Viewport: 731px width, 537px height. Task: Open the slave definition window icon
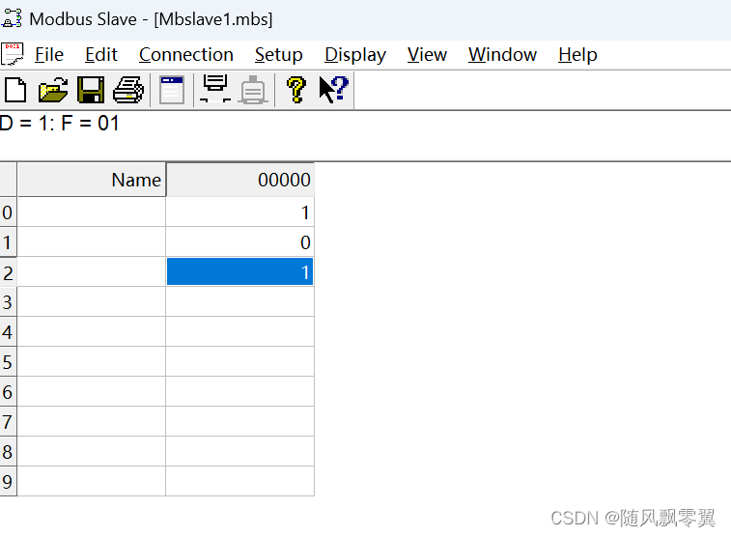pos(172,90)
